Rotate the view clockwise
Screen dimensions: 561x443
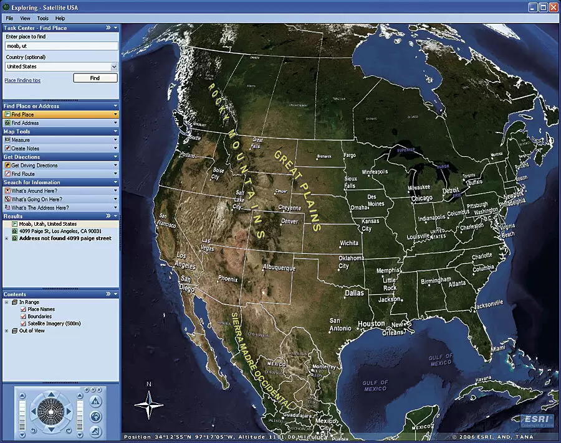pos(69,430)
